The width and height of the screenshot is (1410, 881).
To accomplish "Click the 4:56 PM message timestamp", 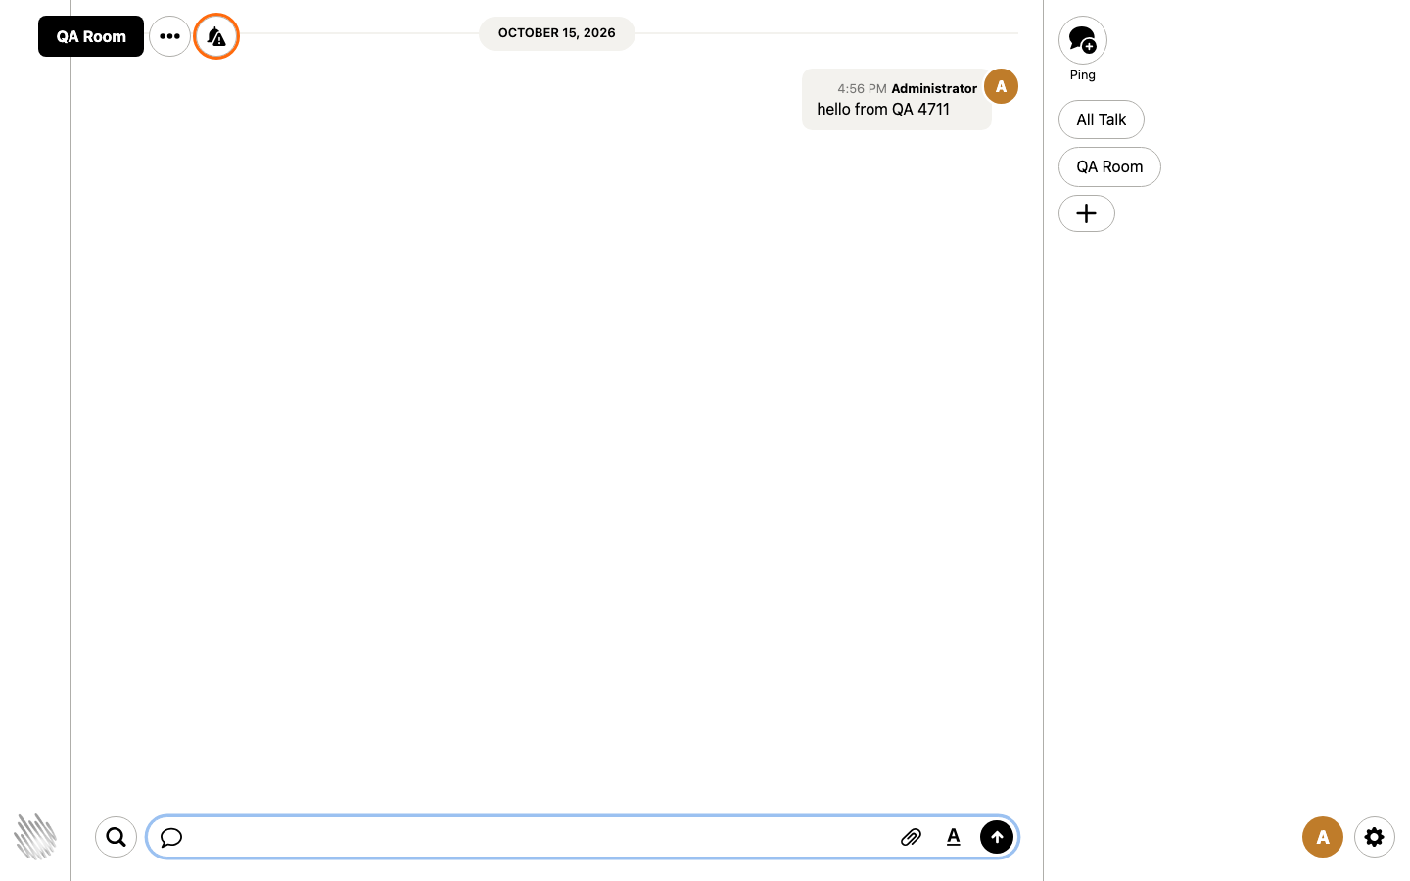I will pos(862,88).
